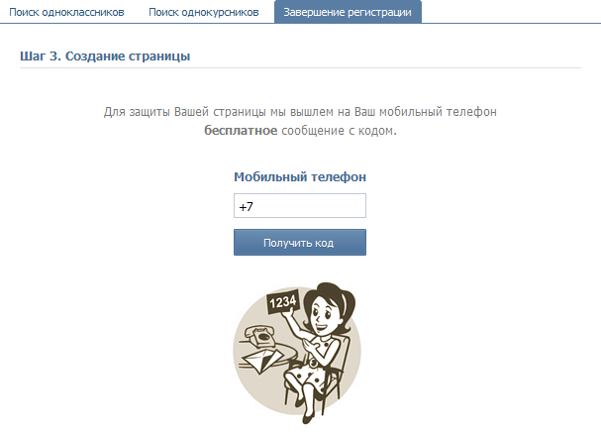Click the Шаг 3. Создание страницы heading
Viewport: 601px width, 435px height.
(105, 56)
